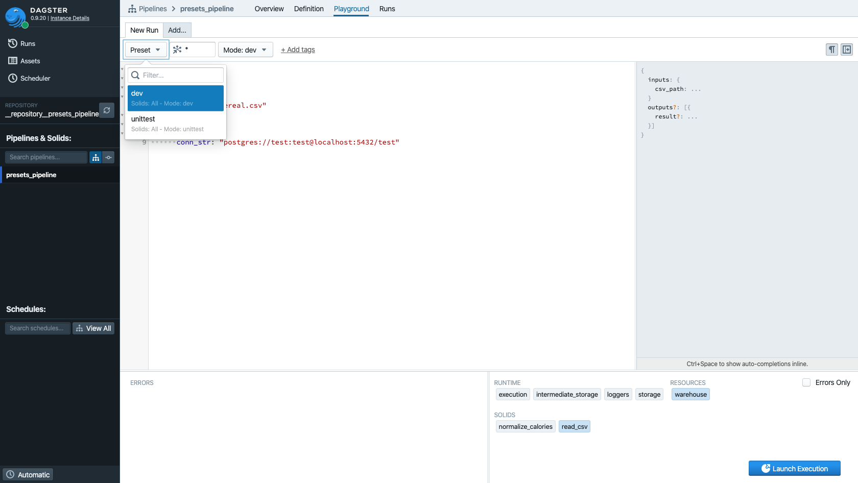Click the loggers runtime tag
The image size is (858, 483).
point(618,394)
